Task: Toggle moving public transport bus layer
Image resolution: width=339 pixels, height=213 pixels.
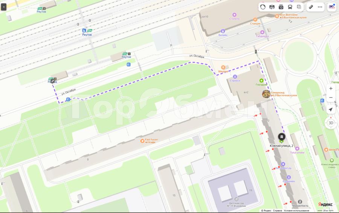Action: 290,7
